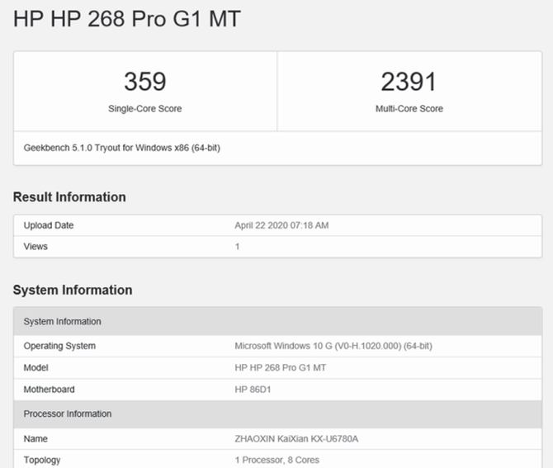Click the Multi-Core Score label
Viewport: 553px width, 468px height.
[409, 109]
